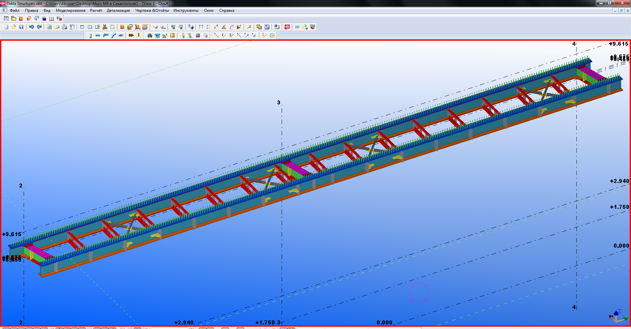Screen dimensions: 631x329
Task: Click the red clash check icon
Action: pyautogui.click(x=287, y=27)
